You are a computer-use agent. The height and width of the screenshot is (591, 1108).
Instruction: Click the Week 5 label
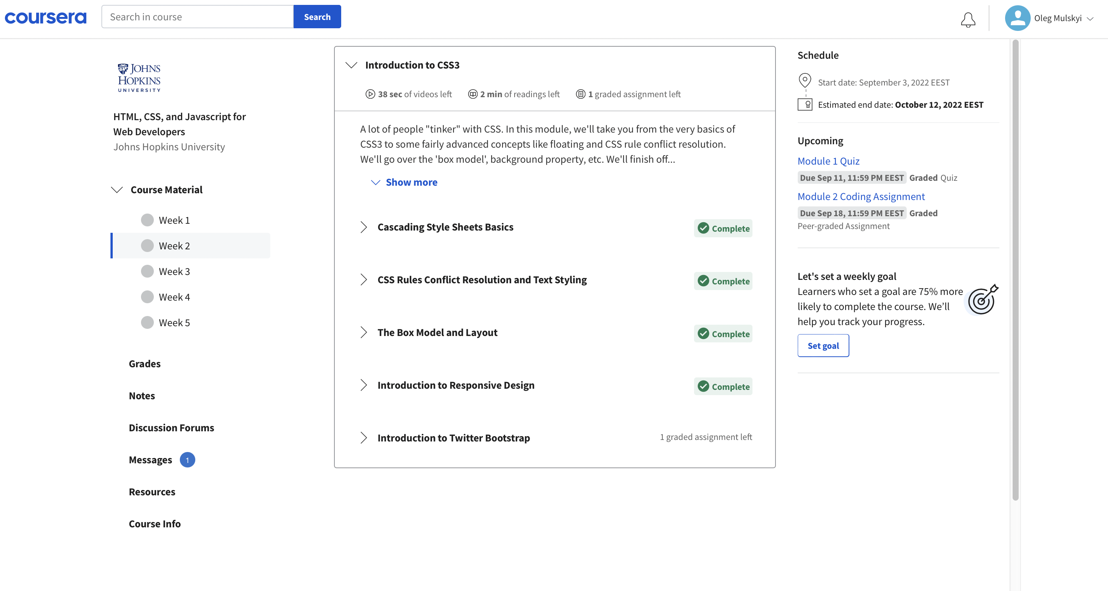coord(174,322)
